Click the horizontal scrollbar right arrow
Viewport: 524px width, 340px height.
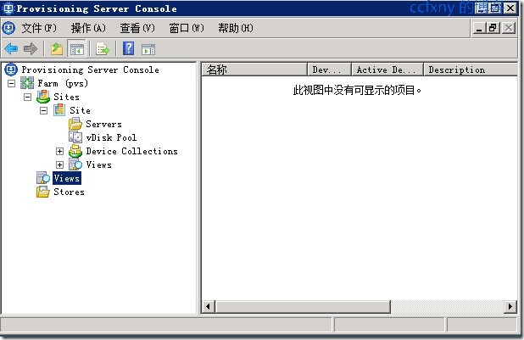coord(510,306)
